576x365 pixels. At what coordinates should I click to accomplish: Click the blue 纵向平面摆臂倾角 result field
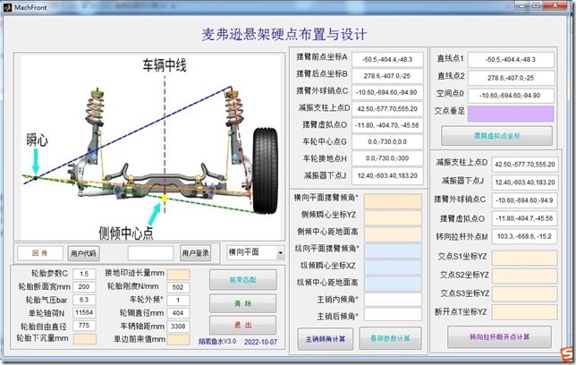click(x=393, y=250)
